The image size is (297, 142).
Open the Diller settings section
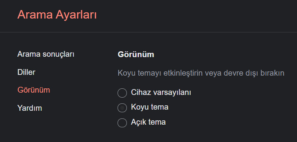(x=26, y=72)
